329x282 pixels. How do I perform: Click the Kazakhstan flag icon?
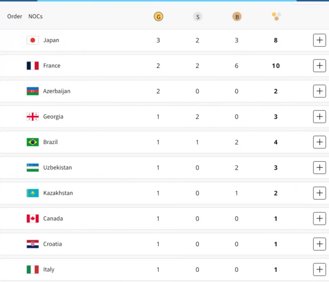pyautogui.click(x=32, y=193)
